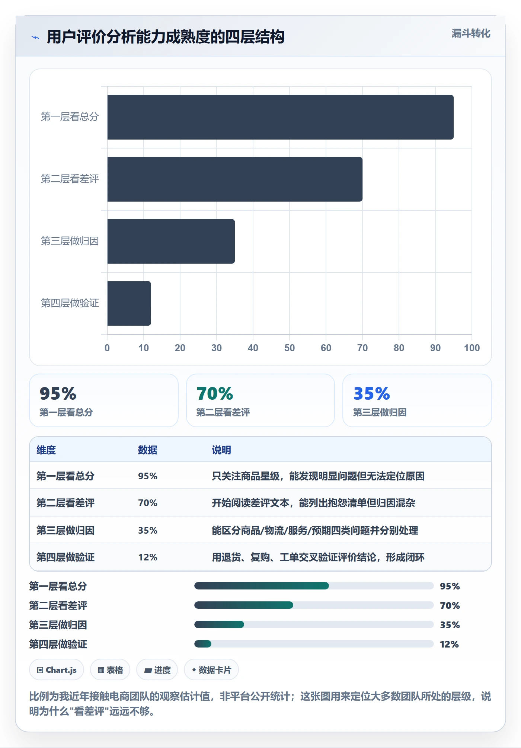Click the chart bar for 第一层看总分
This screenshot has height=748, width=521.
(281, 117)
